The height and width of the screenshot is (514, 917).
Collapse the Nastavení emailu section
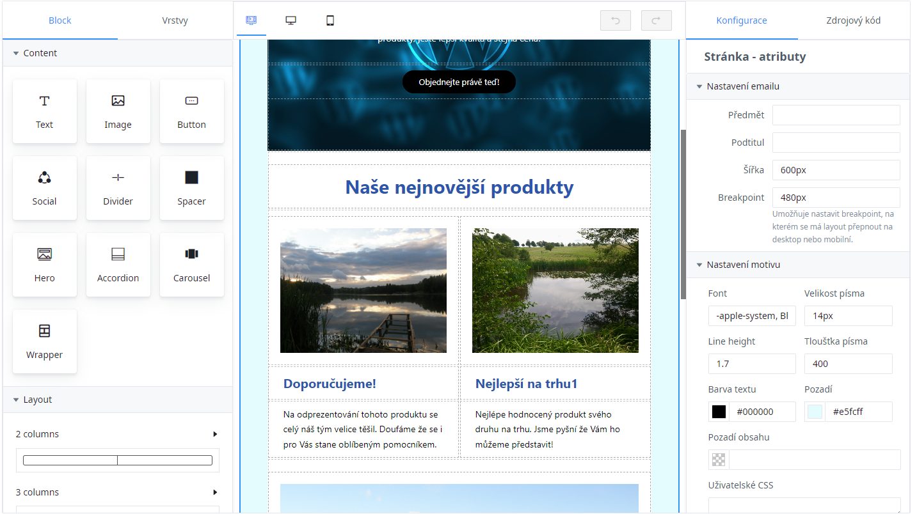tap(798, 86)
